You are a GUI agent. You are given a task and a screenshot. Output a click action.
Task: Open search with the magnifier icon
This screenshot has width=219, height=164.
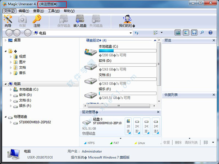point(202,33)
